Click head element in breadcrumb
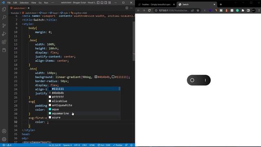 [53, 13]
